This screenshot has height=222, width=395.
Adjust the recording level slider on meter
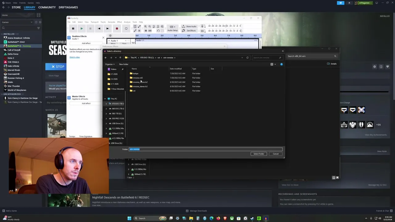[226, 26]
